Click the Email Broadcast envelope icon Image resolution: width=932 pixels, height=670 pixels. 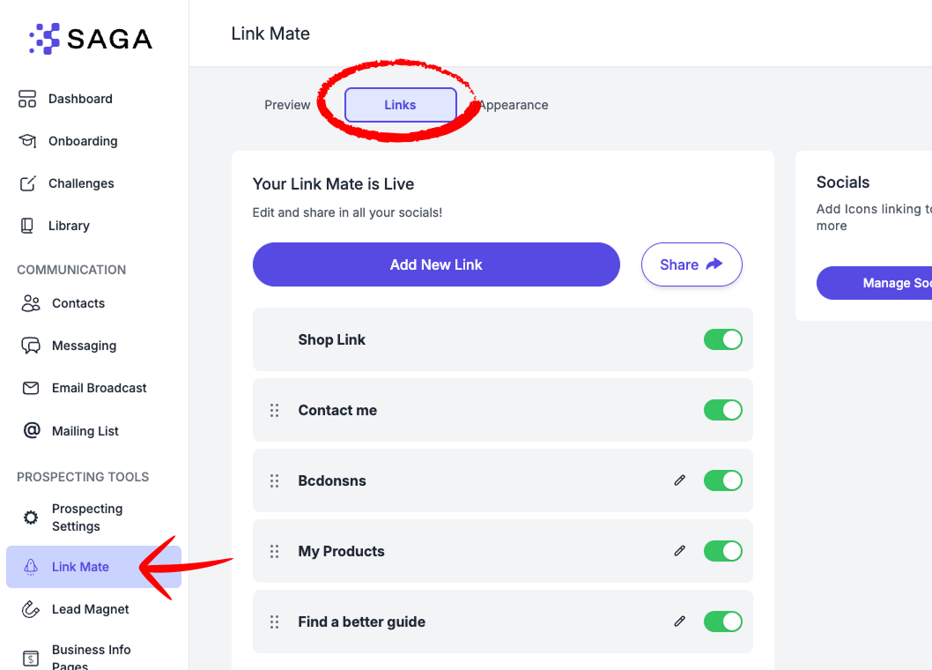[31, 388]
